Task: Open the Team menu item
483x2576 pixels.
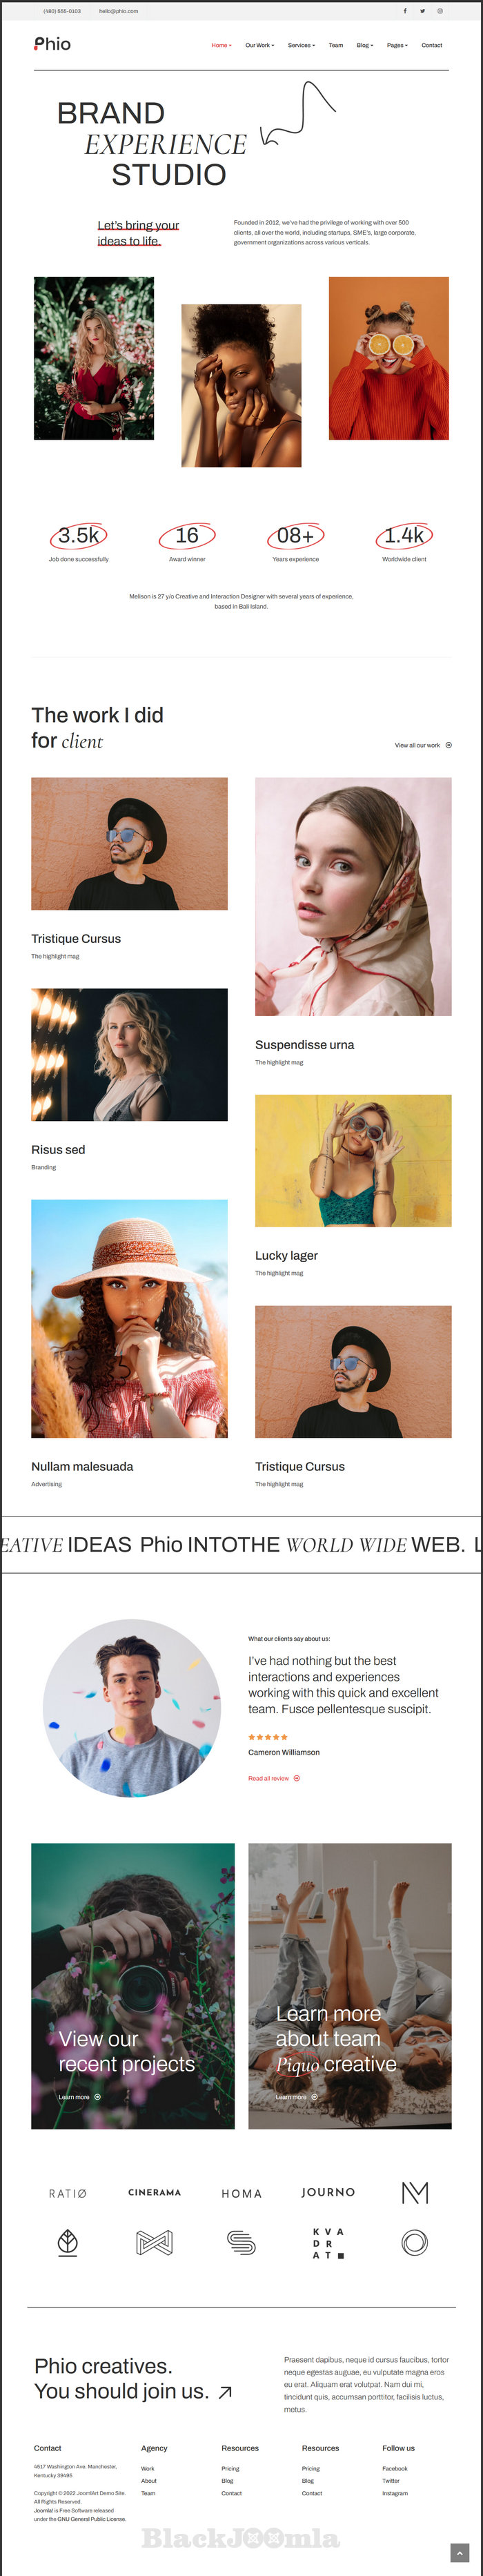Action: 336,45
